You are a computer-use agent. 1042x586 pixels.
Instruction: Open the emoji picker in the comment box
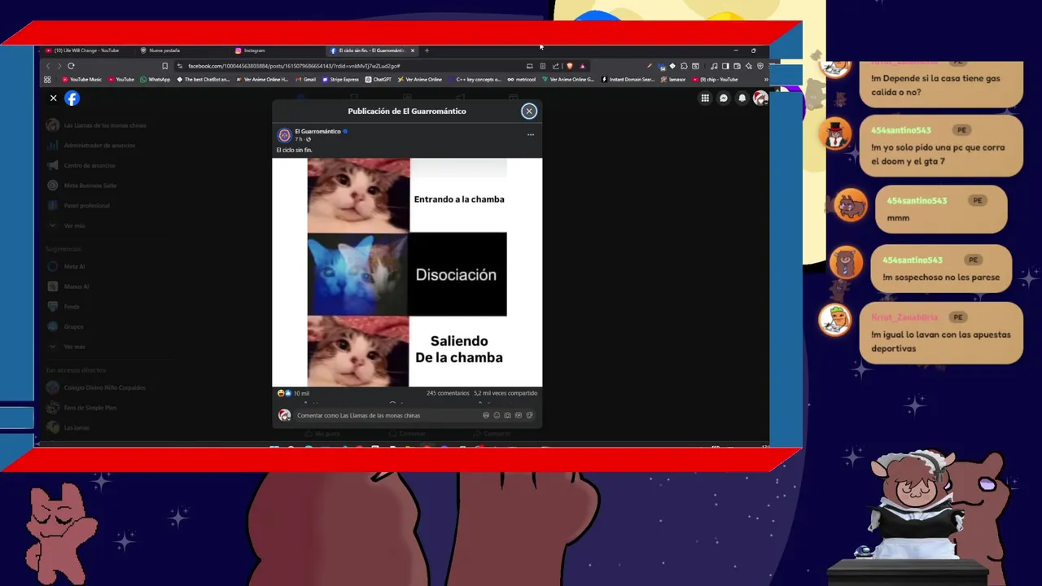coord(497,415)
